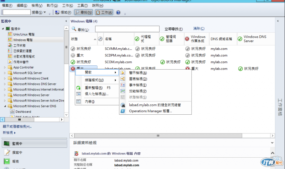
Task: Switch to the 監視中 workspace button
Action: point(35,143)
